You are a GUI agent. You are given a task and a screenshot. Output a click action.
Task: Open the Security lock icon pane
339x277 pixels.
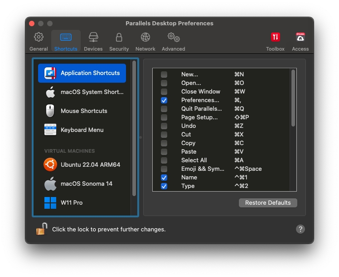tap(119, 41)
